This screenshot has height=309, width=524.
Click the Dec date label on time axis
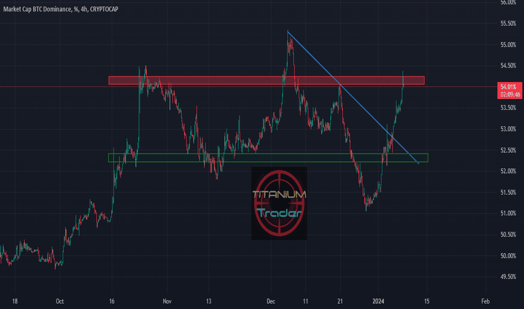(270, 301)
